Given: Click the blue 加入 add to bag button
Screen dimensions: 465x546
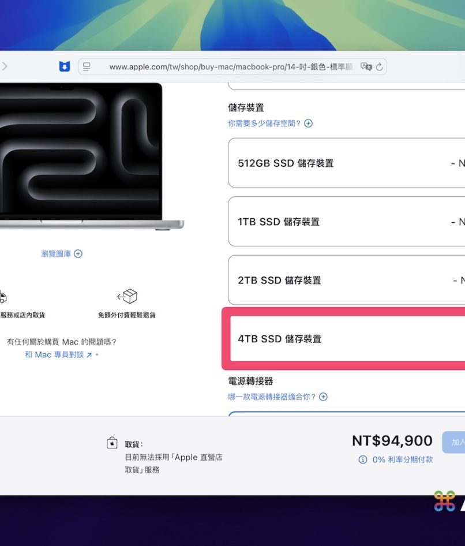Looking at the screenshot, I should [455, 442].
